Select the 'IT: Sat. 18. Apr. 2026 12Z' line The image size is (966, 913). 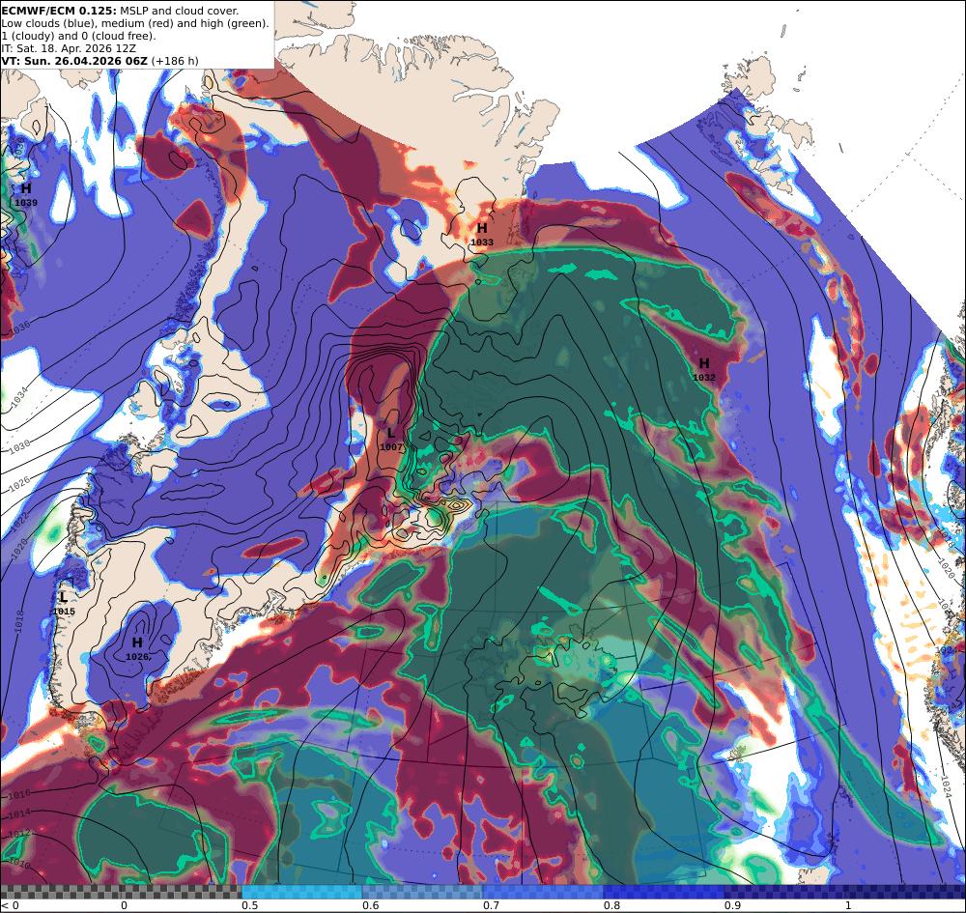pos(69,48)
